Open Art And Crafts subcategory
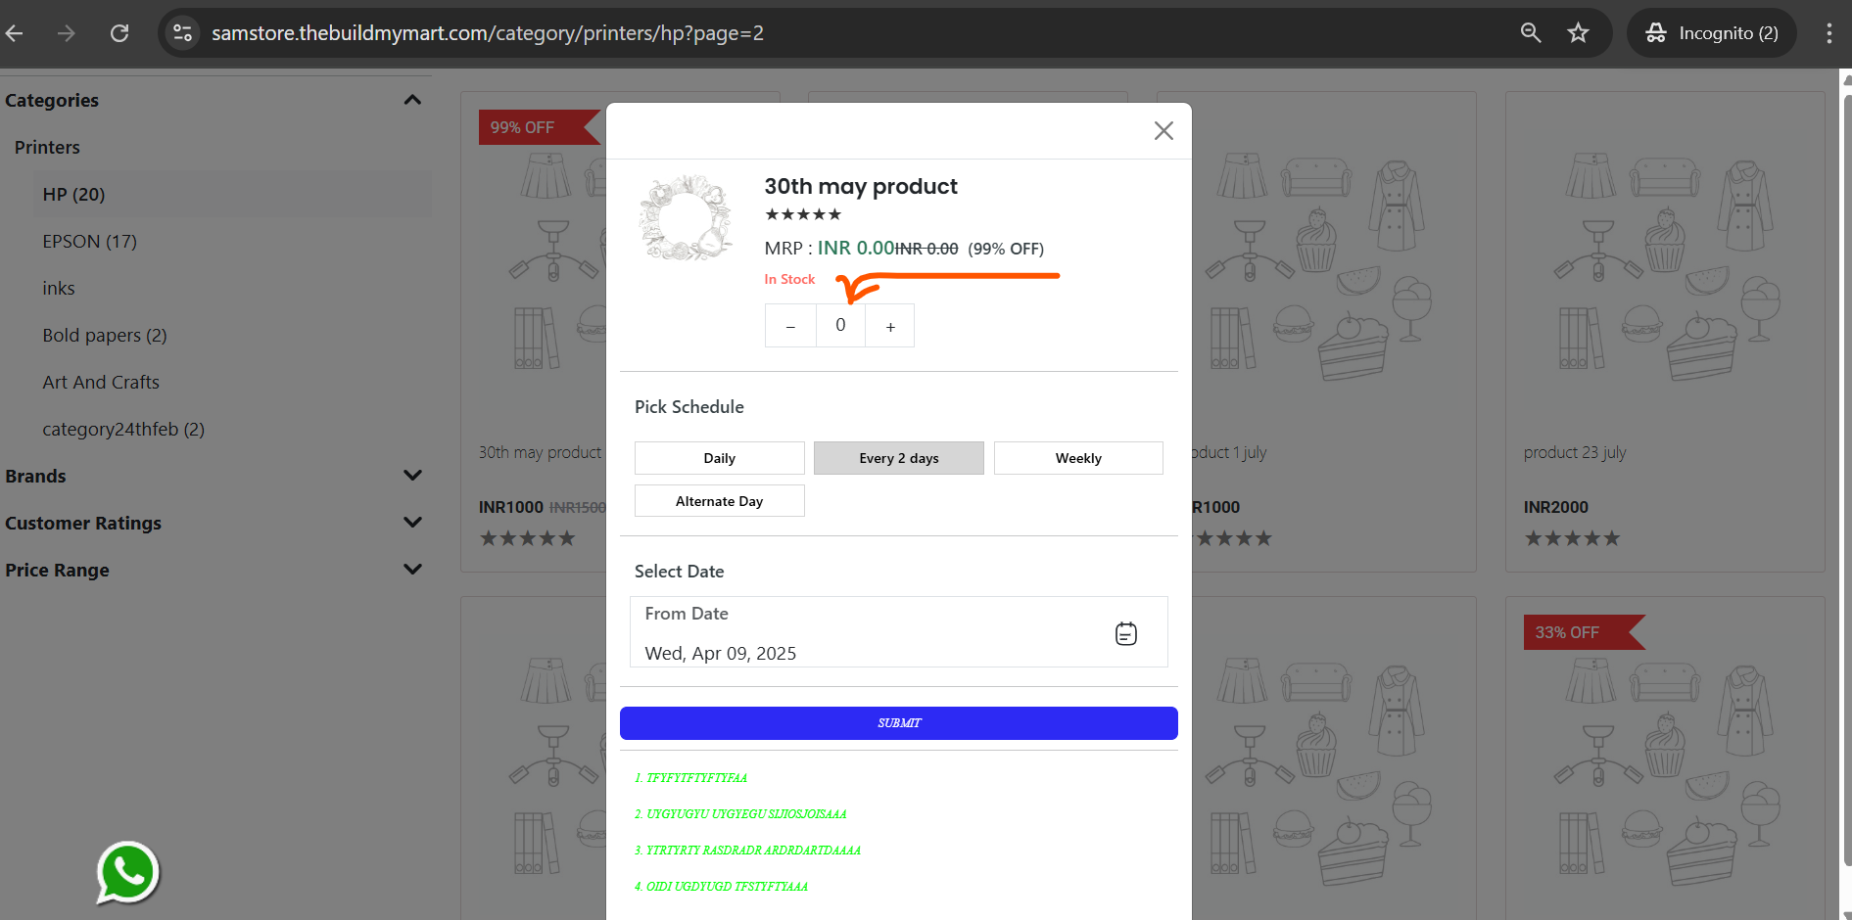The height and width of the screenshot is (920, 1852). 101,383
